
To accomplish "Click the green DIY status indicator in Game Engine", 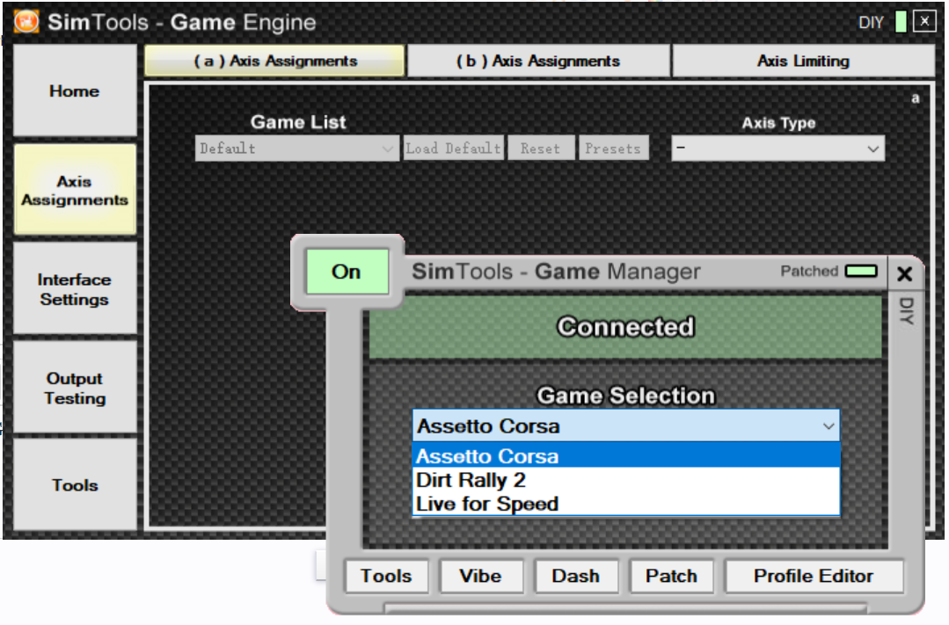I will 901,22.
